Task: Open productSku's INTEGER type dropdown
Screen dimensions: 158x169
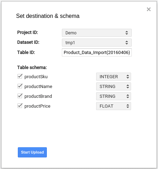Action: coord(114,77)
